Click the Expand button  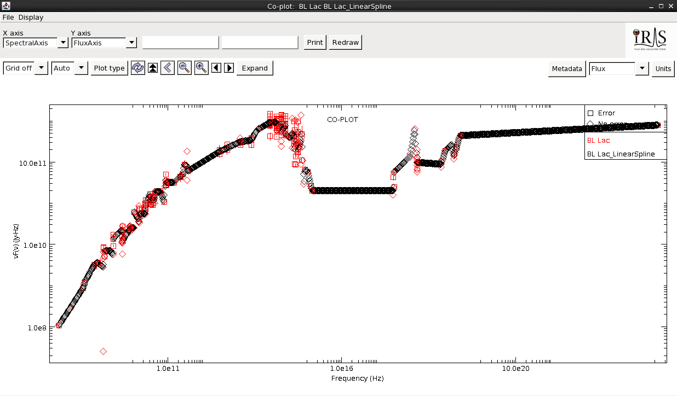tap(255, 68)
